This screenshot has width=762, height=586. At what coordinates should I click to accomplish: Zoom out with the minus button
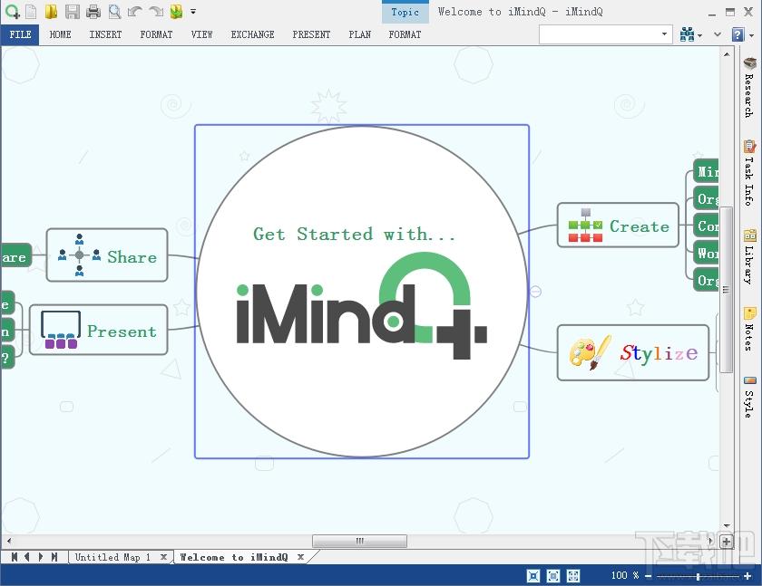point(649,576)
